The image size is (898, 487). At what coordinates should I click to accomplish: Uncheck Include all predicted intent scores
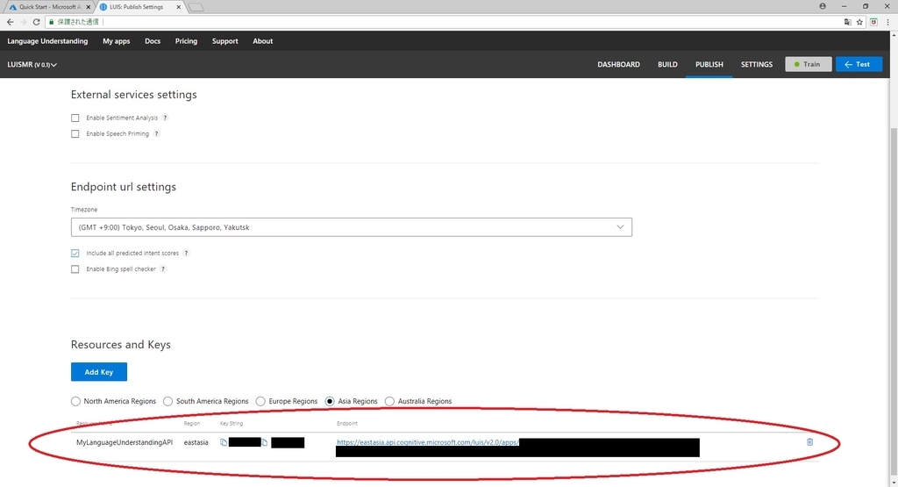point(75,254)
